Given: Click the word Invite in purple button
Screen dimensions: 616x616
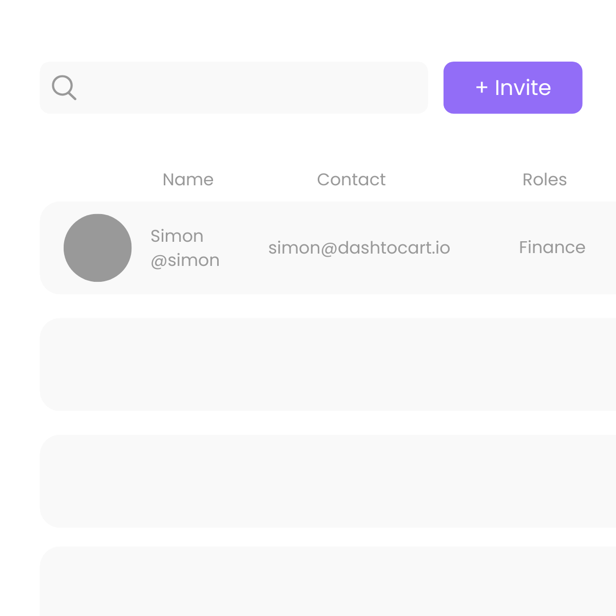Looking at the screenshot, I should [x=523, y=88].
